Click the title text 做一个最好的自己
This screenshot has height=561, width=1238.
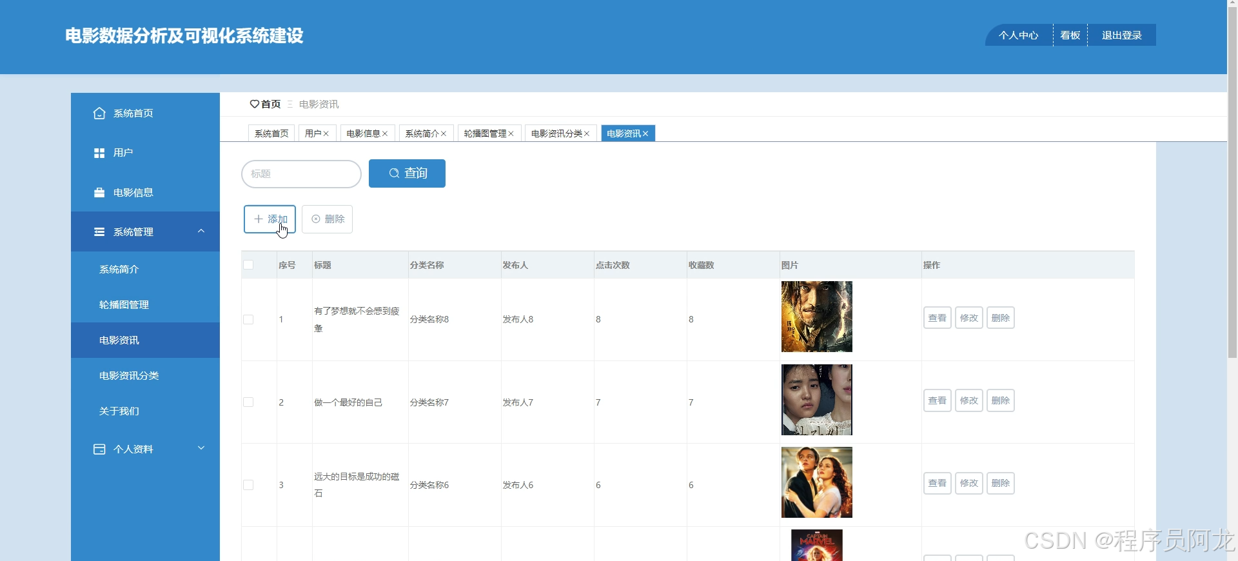[348, 402]
